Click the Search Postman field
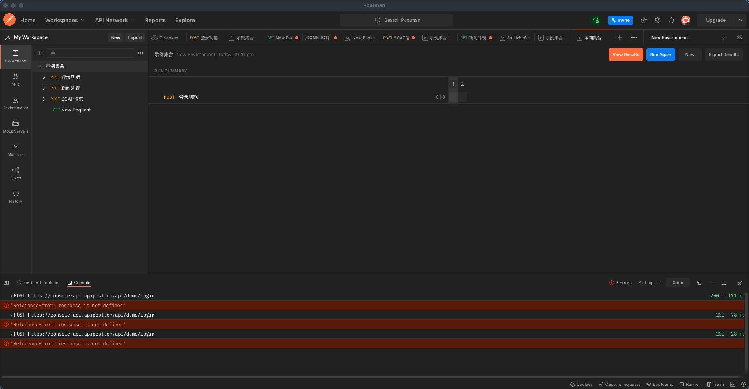 396,20
